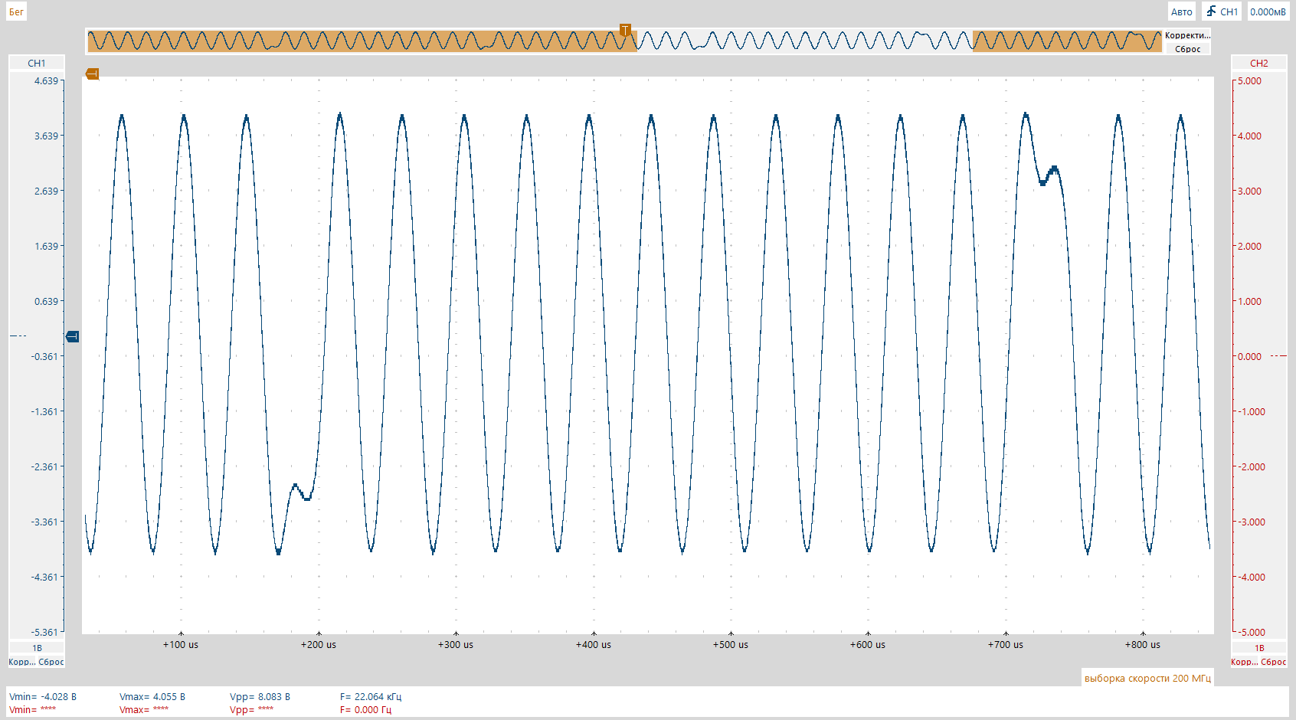Click the +400 us time axis label

(x=594, y=644)
